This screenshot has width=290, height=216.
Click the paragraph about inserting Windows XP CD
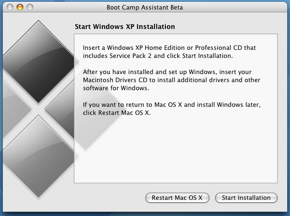169,52
